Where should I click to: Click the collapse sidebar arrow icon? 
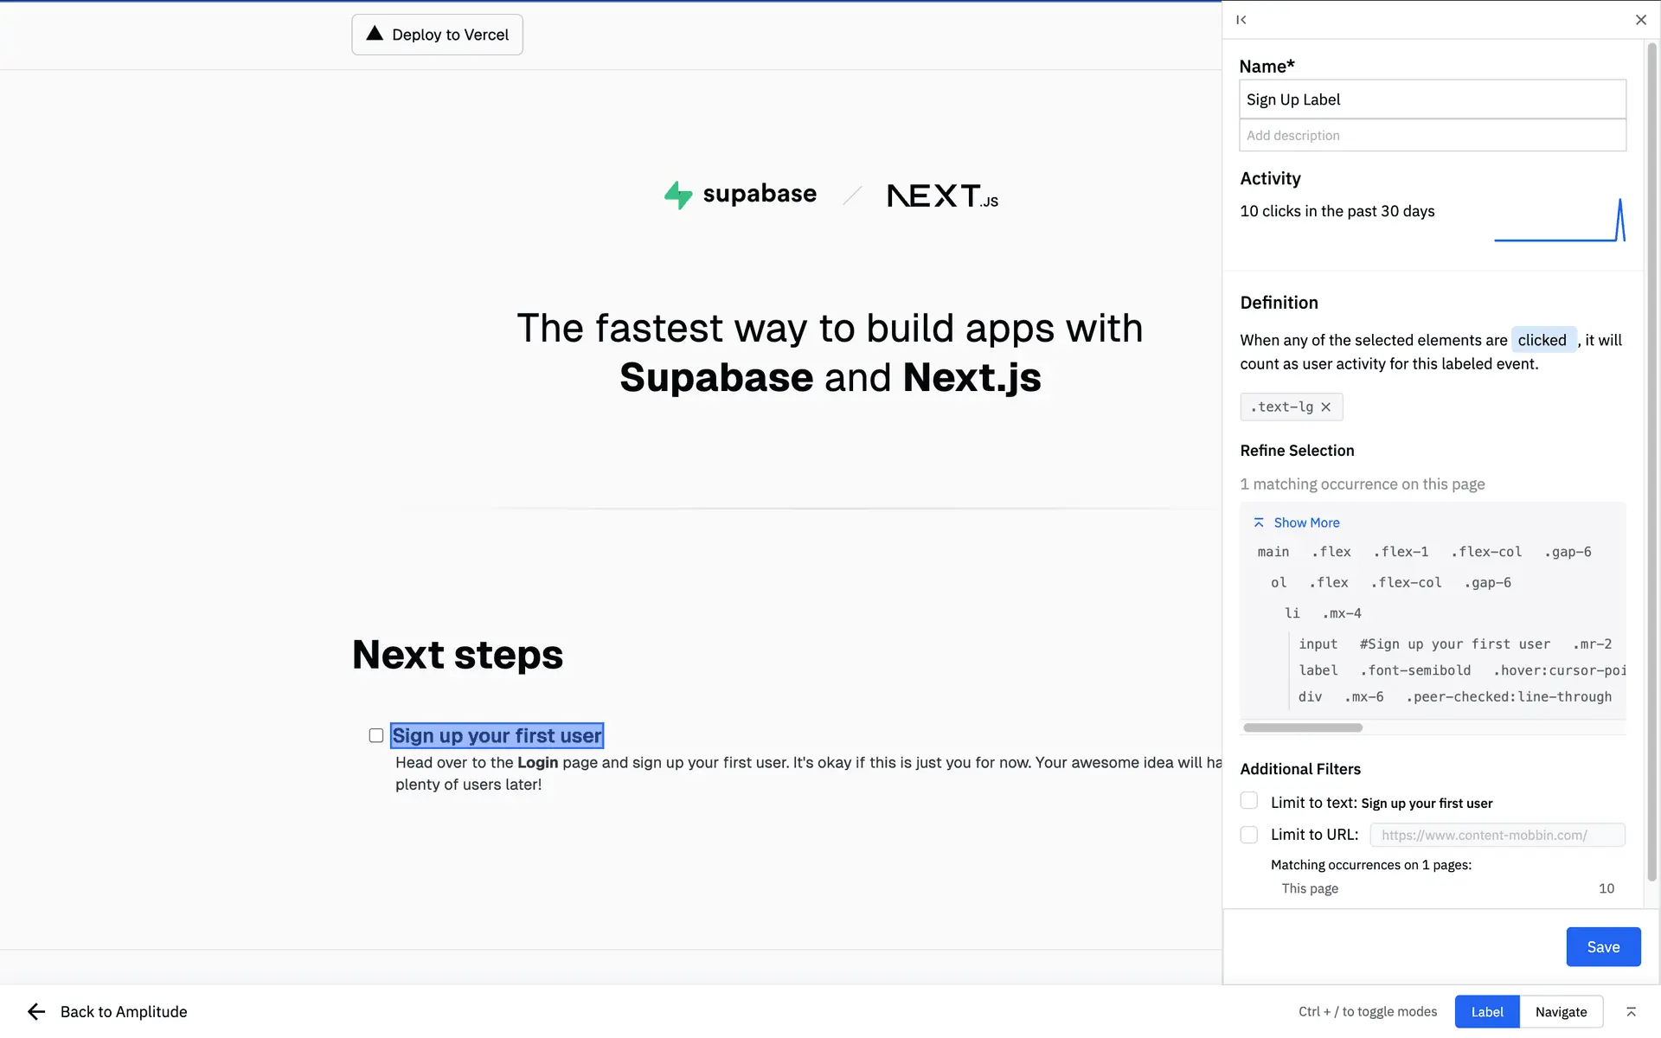(x=1241, y=20)
